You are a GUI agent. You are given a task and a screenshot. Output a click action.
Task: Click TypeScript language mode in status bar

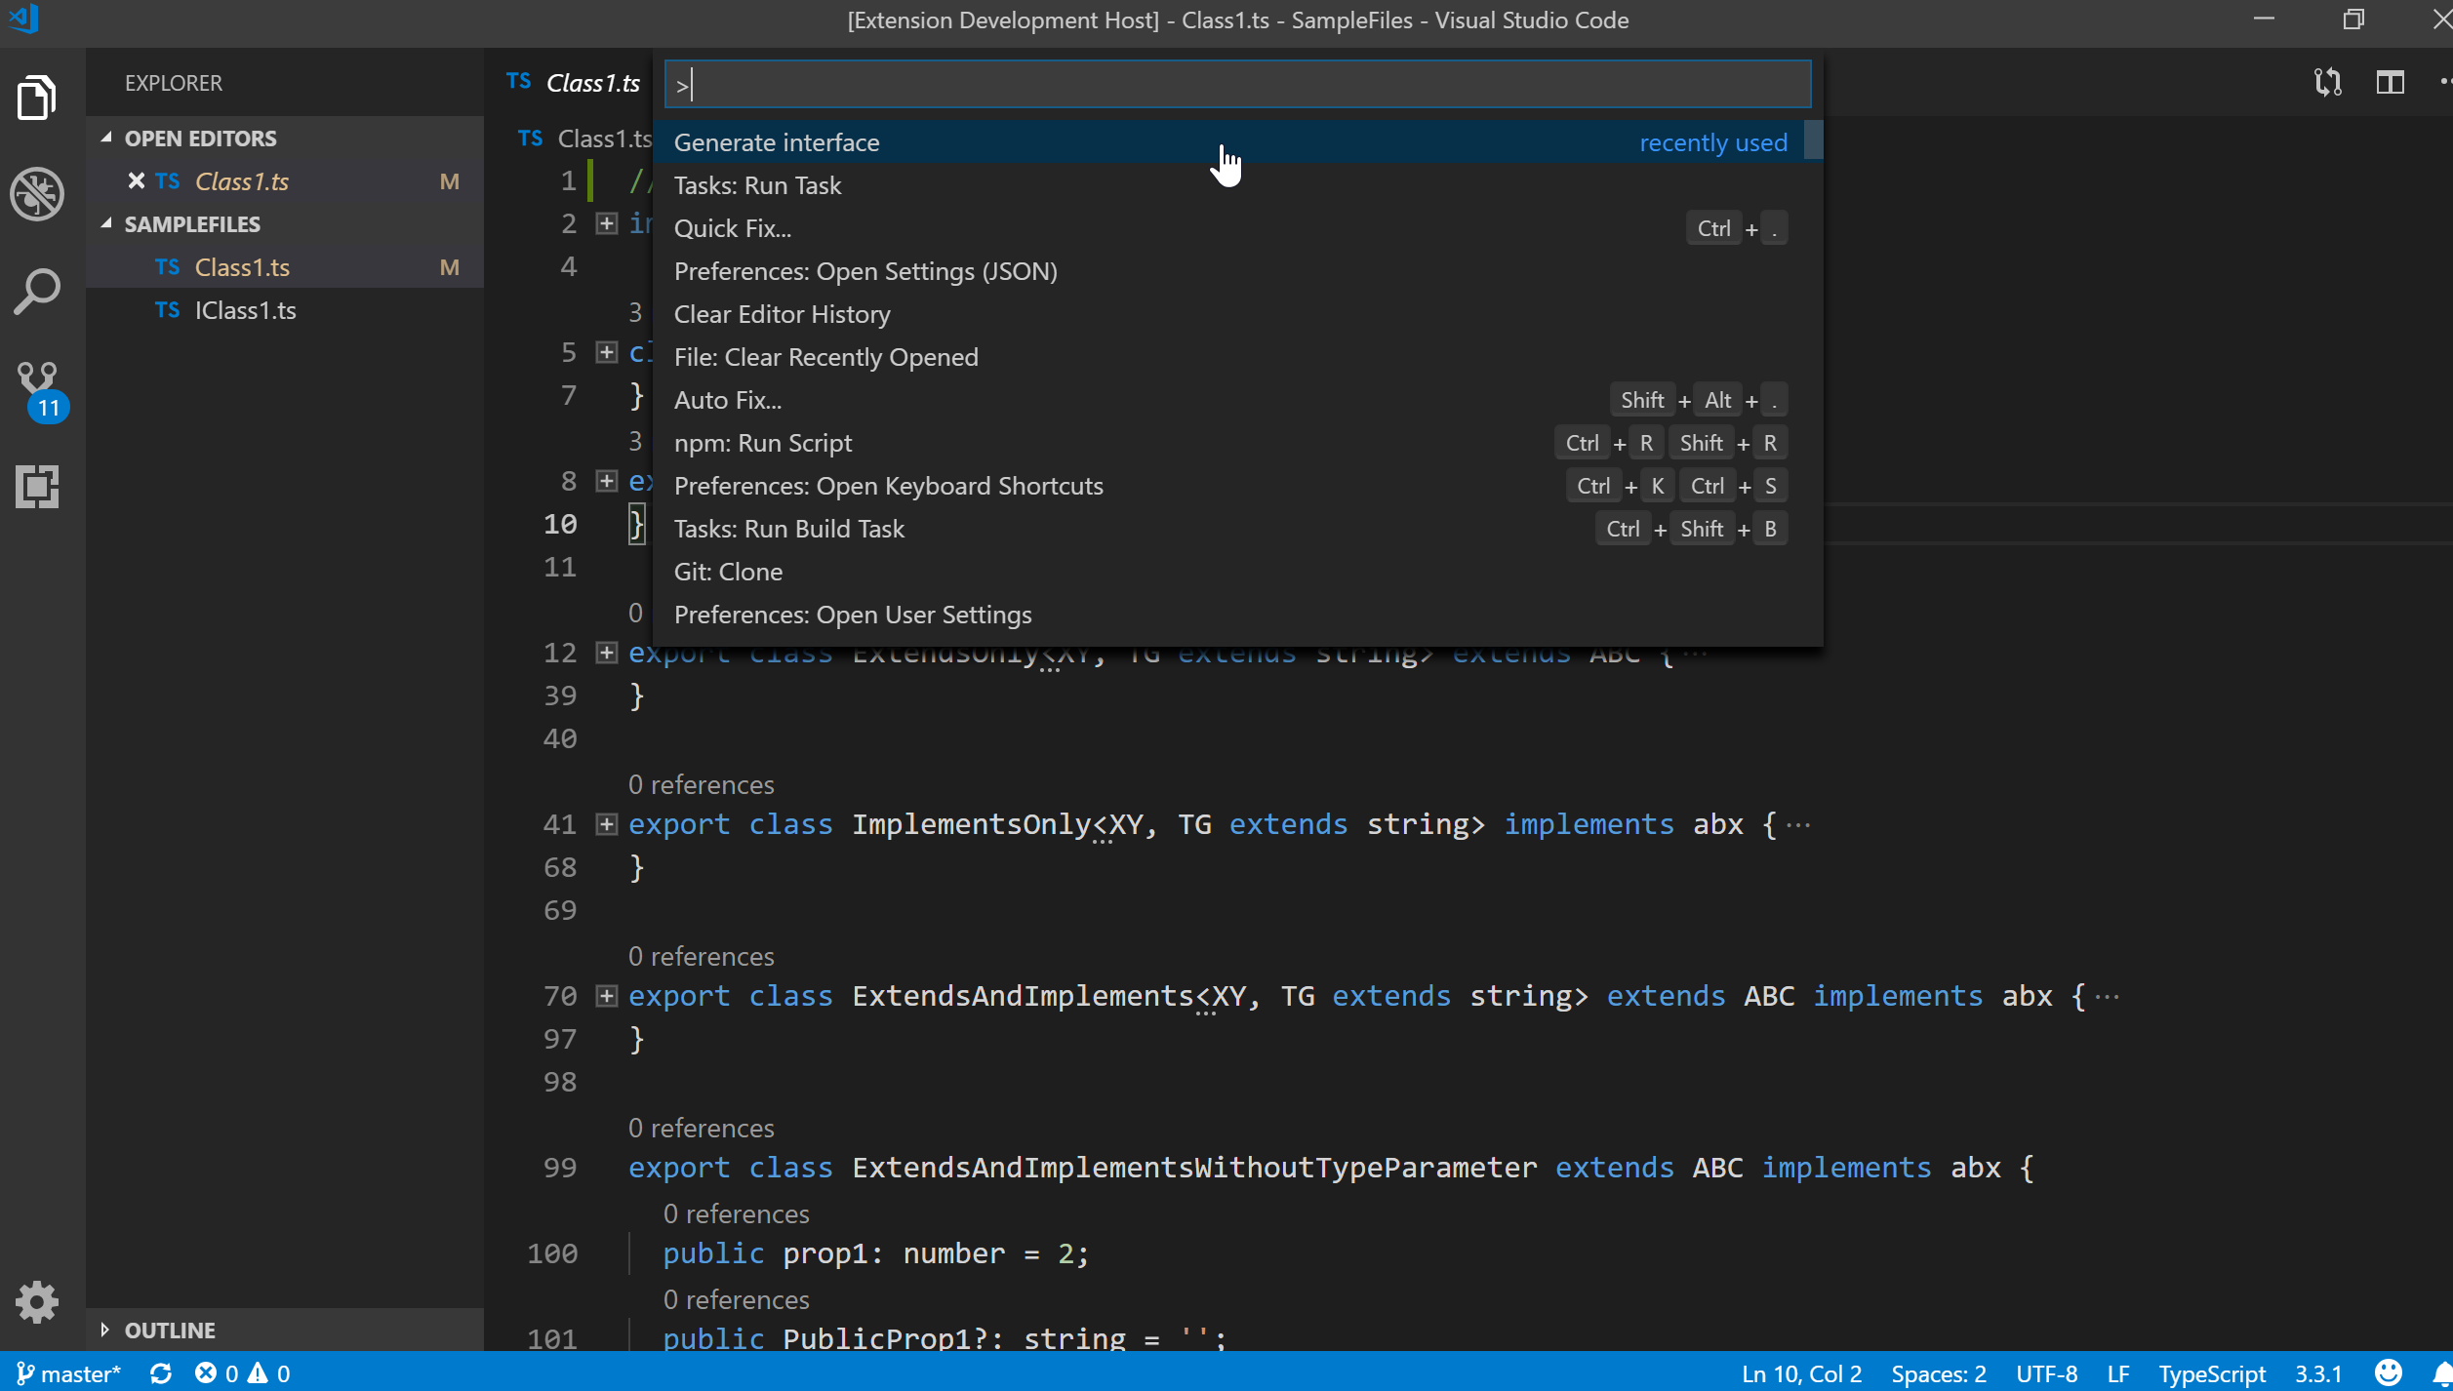[x=2210, y=1373]
